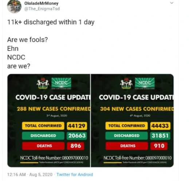Click the Nigerian coat of arms in right image
Screen dimensions: 189x181
pos(126,83)
